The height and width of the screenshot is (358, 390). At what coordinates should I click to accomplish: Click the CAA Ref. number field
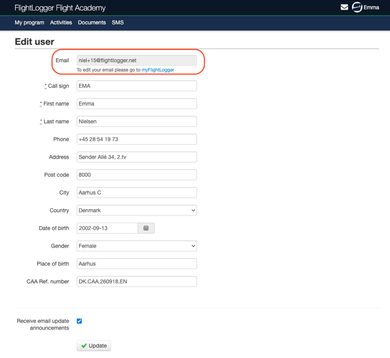coord(137,281)
